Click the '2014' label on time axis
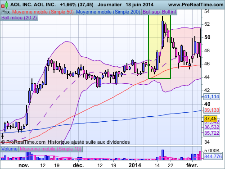This screenshot has width=225, height=169. click(135, 165)
